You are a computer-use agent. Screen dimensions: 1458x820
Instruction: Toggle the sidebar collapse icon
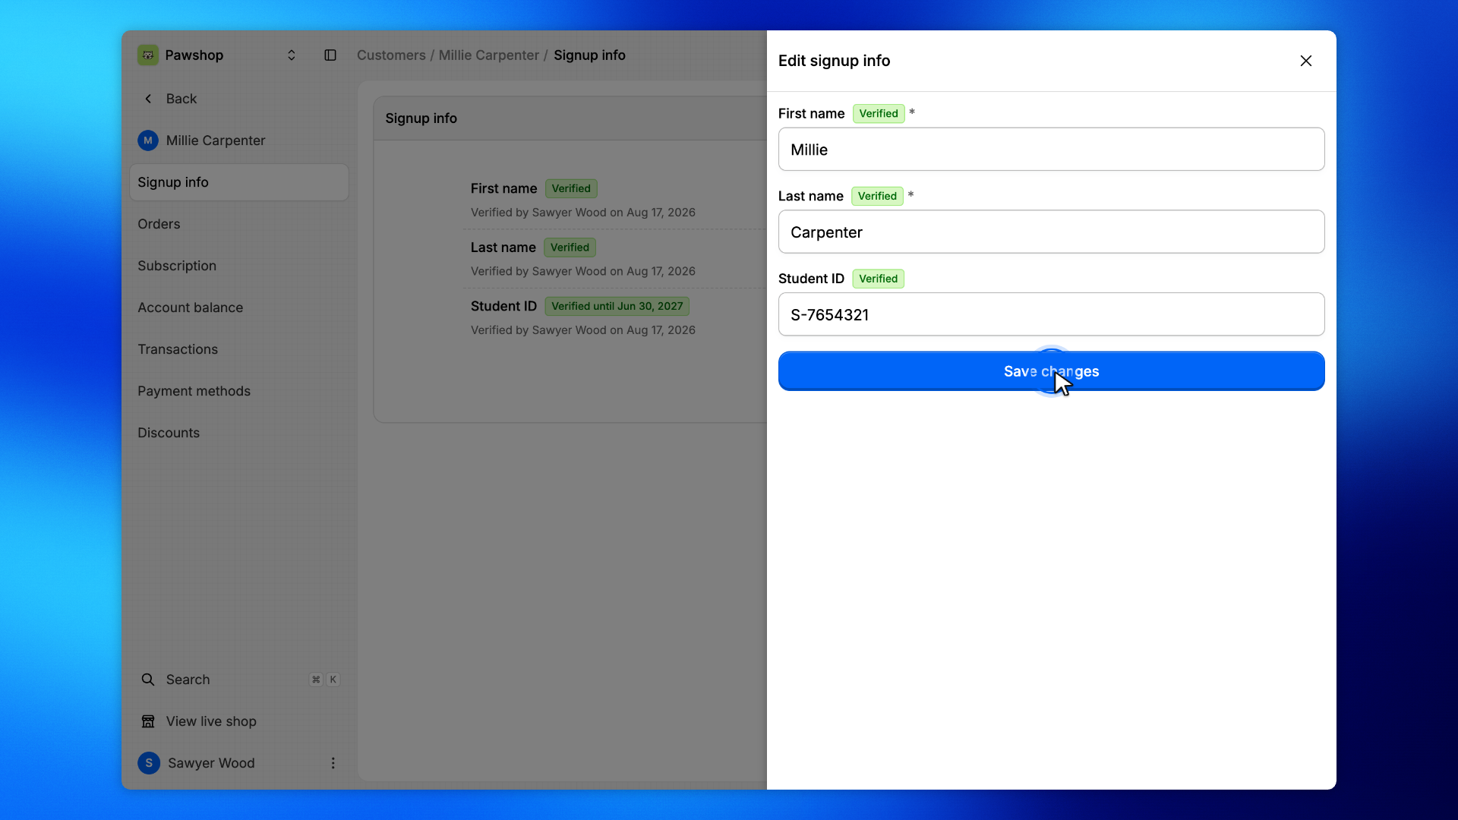point(330,55)
